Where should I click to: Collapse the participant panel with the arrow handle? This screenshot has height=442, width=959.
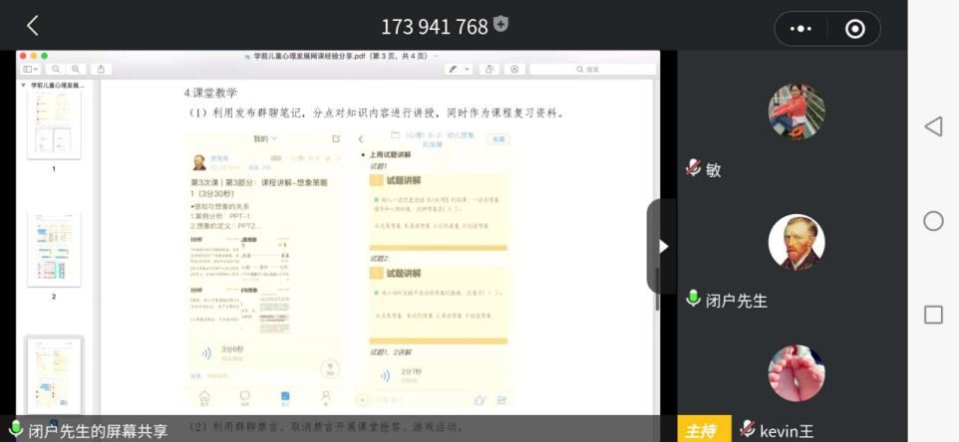(662, 246)
